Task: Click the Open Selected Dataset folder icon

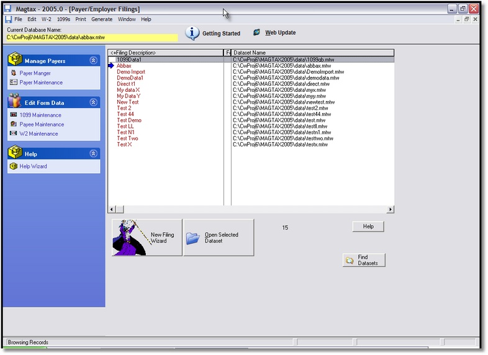Action: (193, 238)
